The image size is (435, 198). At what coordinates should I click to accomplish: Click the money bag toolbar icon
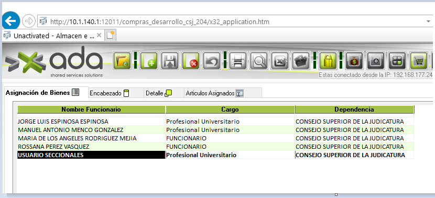coord(354,61)
